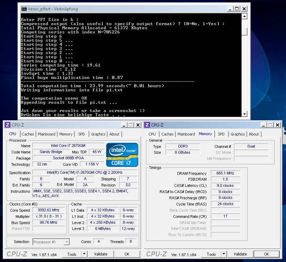This screenshot has height=262, width=286.
Task: Click the Package value 'Socket 988B rPGA'
Action: pyautogui.click(x=68, y=158)
